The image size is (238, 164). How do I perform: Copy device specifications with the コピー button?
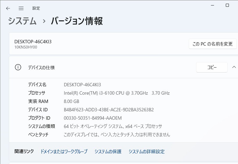tap(212, 67)
